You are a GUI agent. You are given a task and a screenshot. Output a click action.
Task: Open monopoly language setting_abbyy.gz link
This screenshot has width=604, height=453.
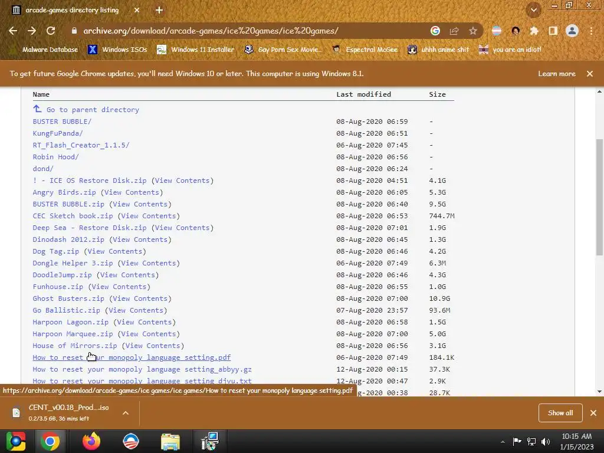[142, 369]
